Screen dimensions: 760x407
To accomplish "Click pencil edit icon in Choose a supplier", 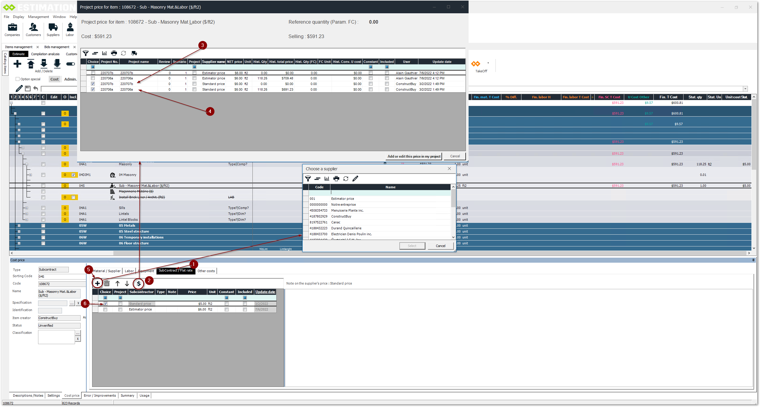I will pyautogui.click(x=355, y=179).
